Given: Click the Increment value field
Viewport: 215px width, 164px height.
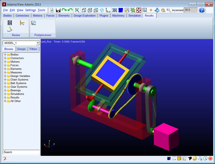Looking at the screenshot, I should [x=191, y=10].
